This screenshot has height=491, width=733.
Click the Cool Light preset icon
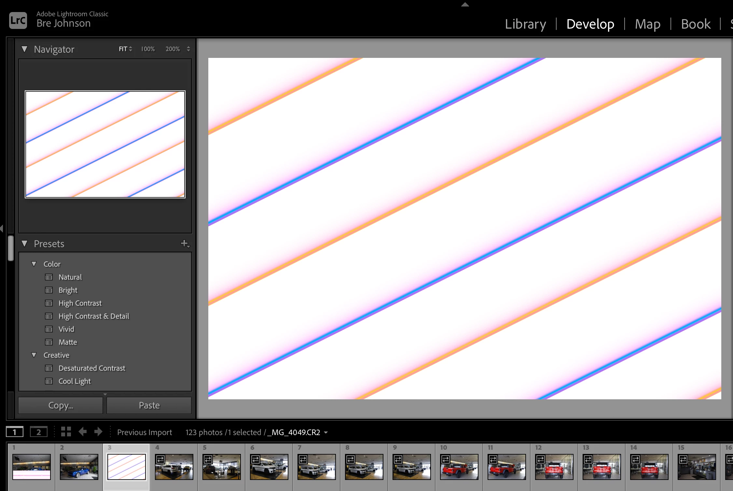click(x=49, y=381)
